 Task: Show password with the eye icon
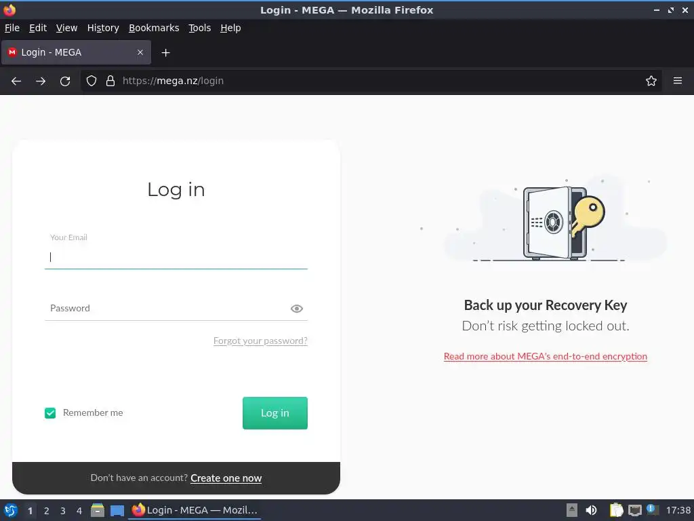coord(297,309)
